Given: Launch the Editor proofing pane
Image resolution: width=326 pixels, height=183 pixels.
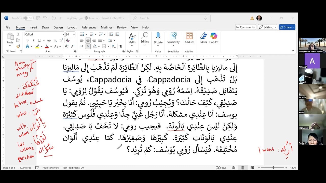Looking at the screenshot, I should [203, 38].
